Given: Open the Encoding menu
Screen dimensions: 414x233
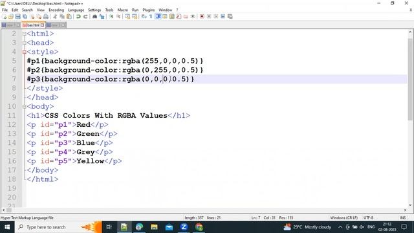Looking at the screenshot, I should (x=56, y=10).
